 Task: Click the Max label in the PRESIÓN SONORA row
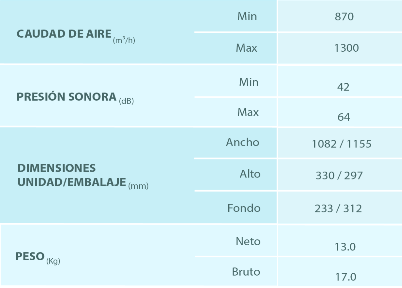click(248, 112)
